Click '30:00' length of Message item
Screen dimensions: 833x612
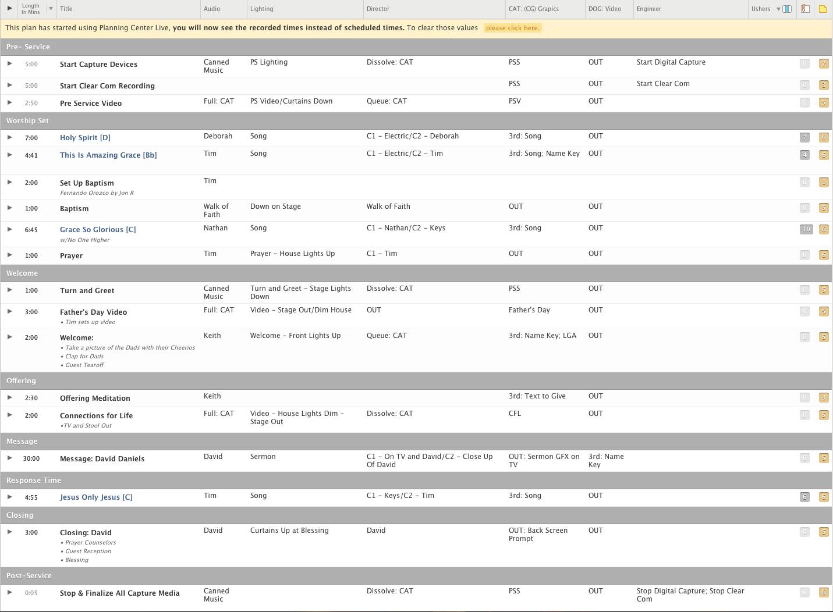[31, 458]
